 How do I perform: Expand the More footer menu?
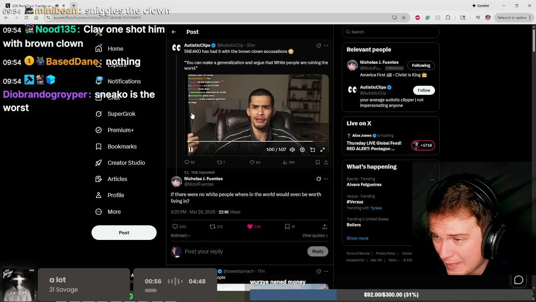coord(394,260)
